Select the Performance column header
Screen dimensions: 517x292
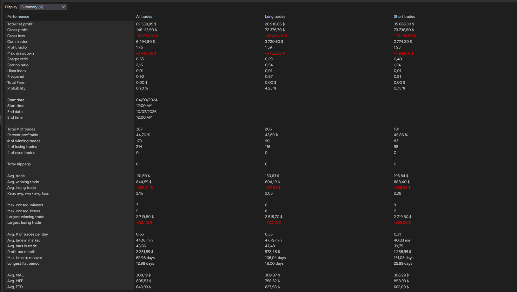tap(18, 17)
